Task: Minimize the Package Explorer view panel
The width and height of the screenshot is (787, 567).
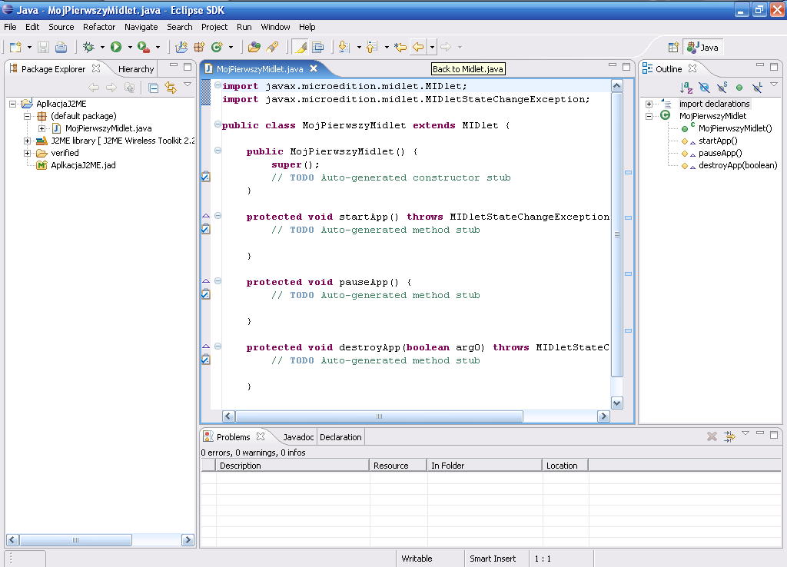Action: [174, 65]
